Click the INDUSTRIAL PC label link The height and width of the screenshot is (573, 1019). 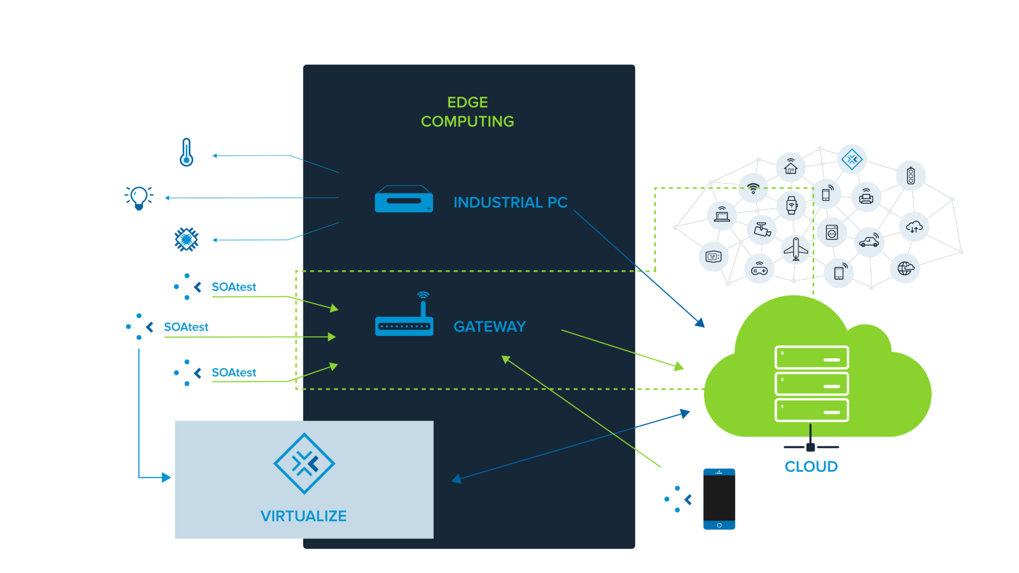[x=509, y=200]
